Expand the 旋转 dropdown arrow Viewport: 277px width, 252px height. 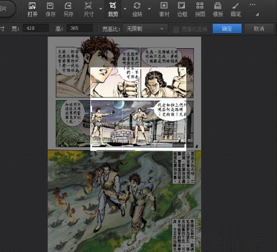(149, 9)
